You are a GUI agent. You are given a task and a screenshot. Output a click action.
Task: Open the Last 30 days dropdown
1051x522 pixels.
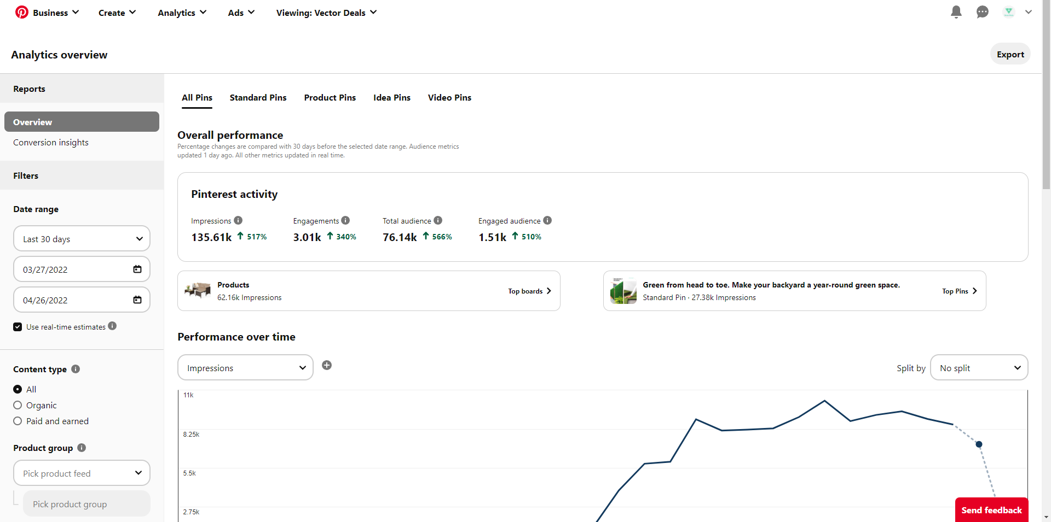click(82, 239)
